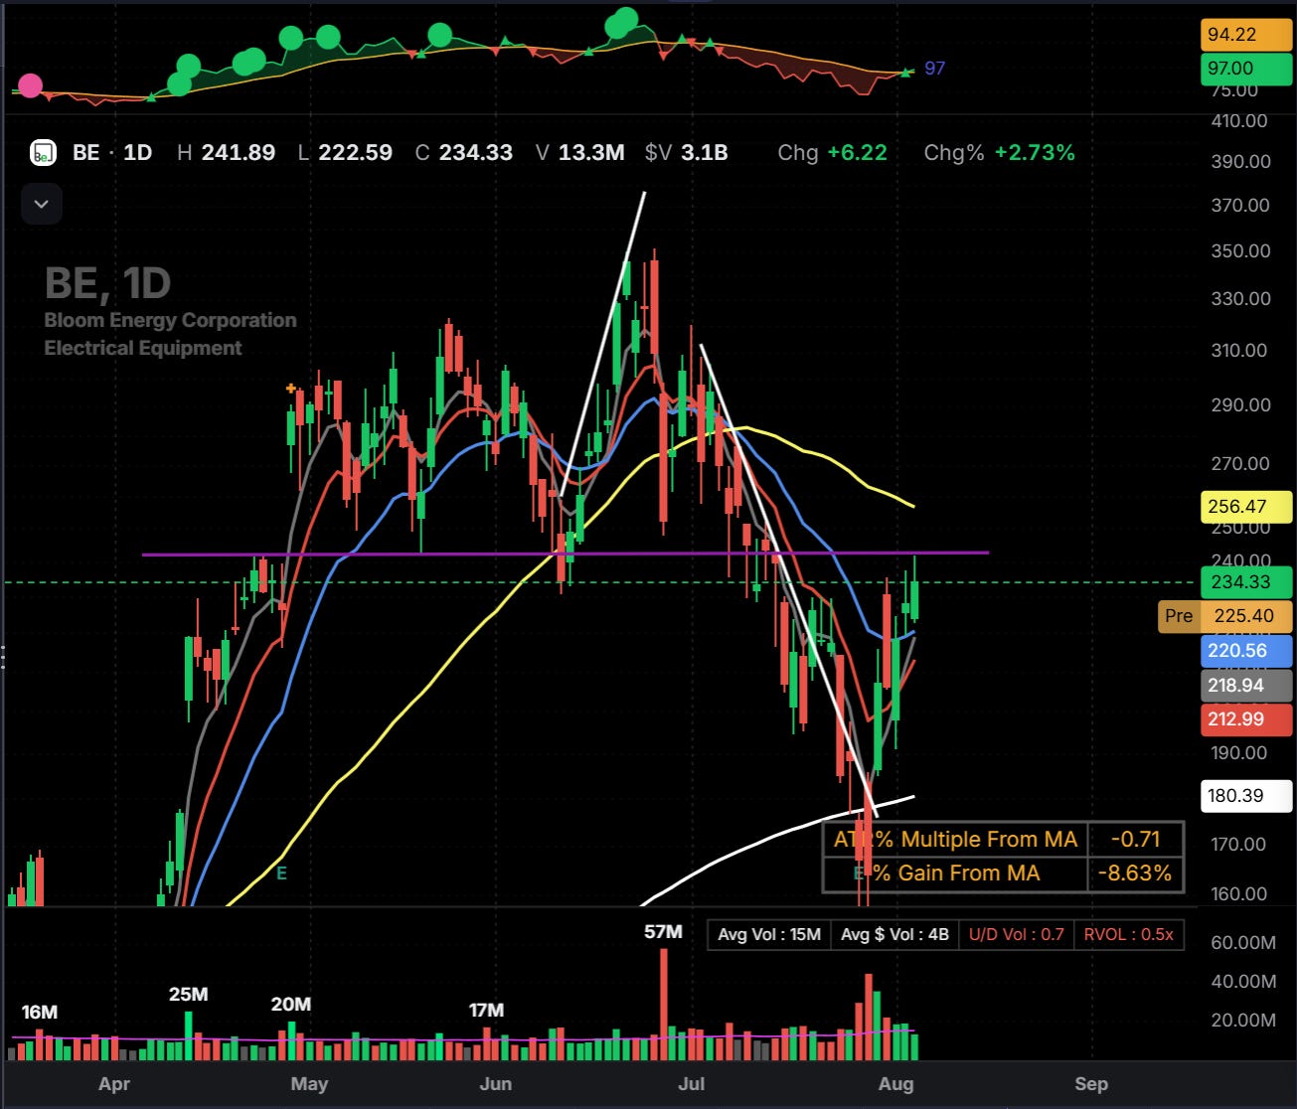Click the Apr label on the time axis
1297x1109 pixels.
pyautogui.click(x=114, y=1084)
